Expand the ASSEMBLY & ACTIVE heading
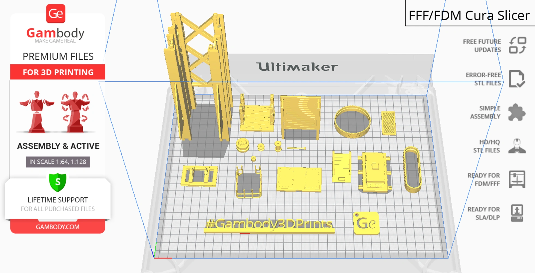 pyautogui.click(x=58, y=146)
